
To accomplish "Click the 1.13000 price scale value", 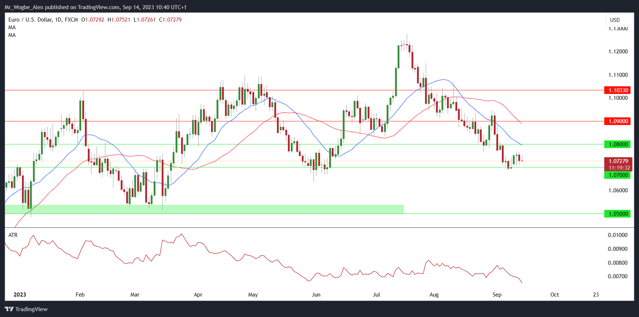I will pos(618,29).
